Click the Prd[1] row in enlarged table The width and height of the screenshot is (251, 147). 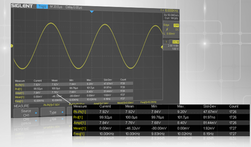(x=161, y=117)
